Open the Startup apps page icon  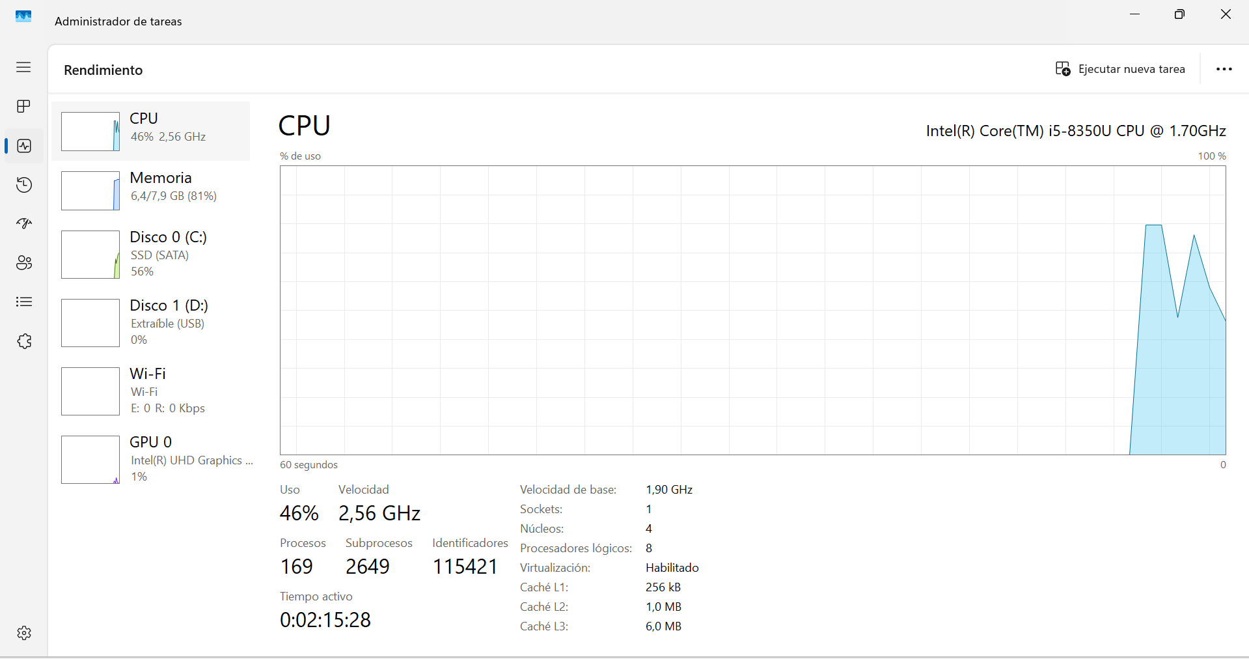pyautogui.click(x=24, y=224)
